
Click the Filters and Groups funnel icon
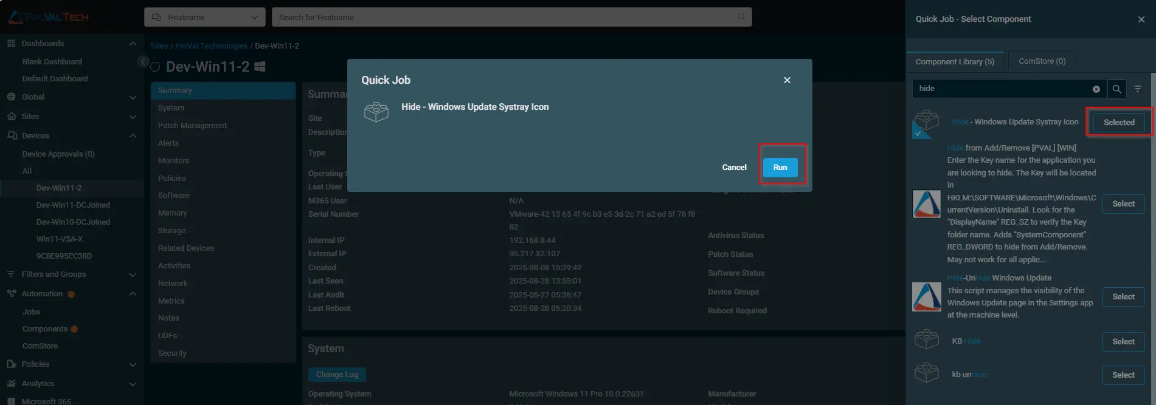coord(11,274)
